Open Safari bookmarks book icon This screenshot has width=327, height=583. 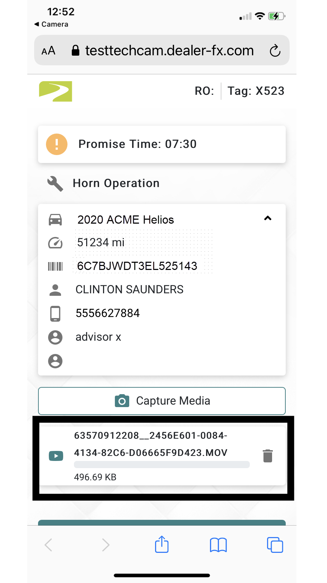218,545
